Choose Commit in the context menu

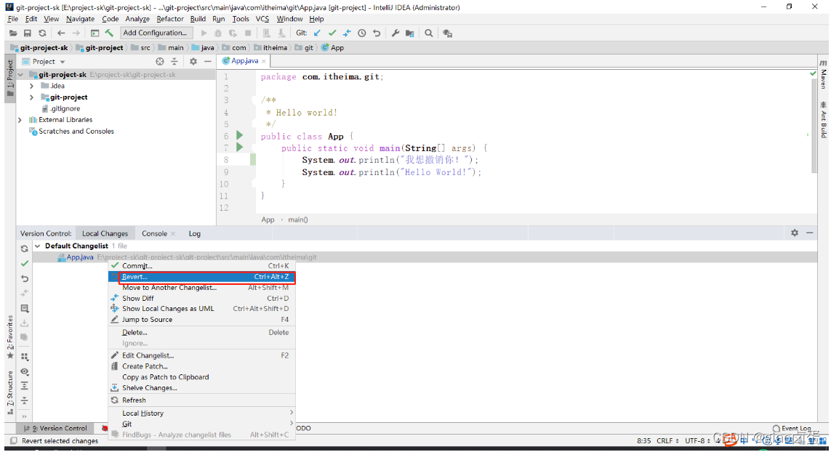click(201, 266)
